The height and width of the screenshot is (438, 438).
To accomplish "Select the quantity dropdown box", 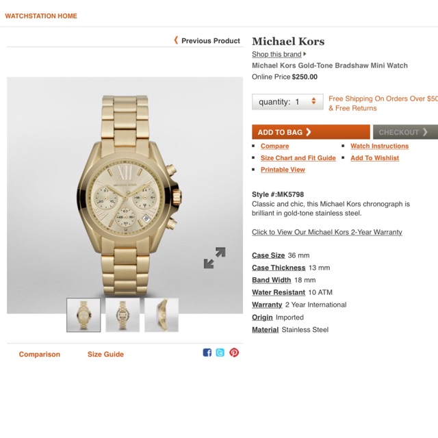I will 287,102.
